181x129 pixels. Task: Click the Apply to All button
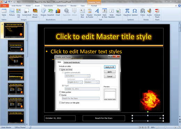coord(110,67)
